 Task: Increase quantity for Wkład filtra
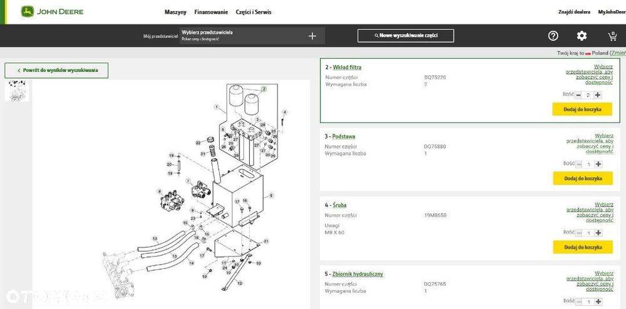597,95
